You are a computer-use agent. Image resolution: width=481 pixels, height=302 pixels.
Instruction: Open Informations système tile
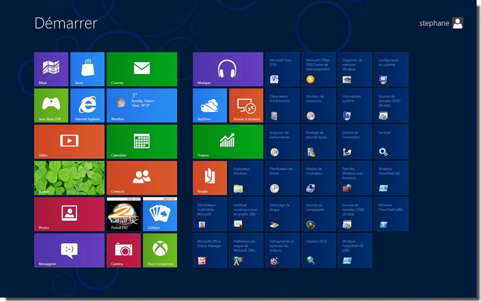pos(355,106)
